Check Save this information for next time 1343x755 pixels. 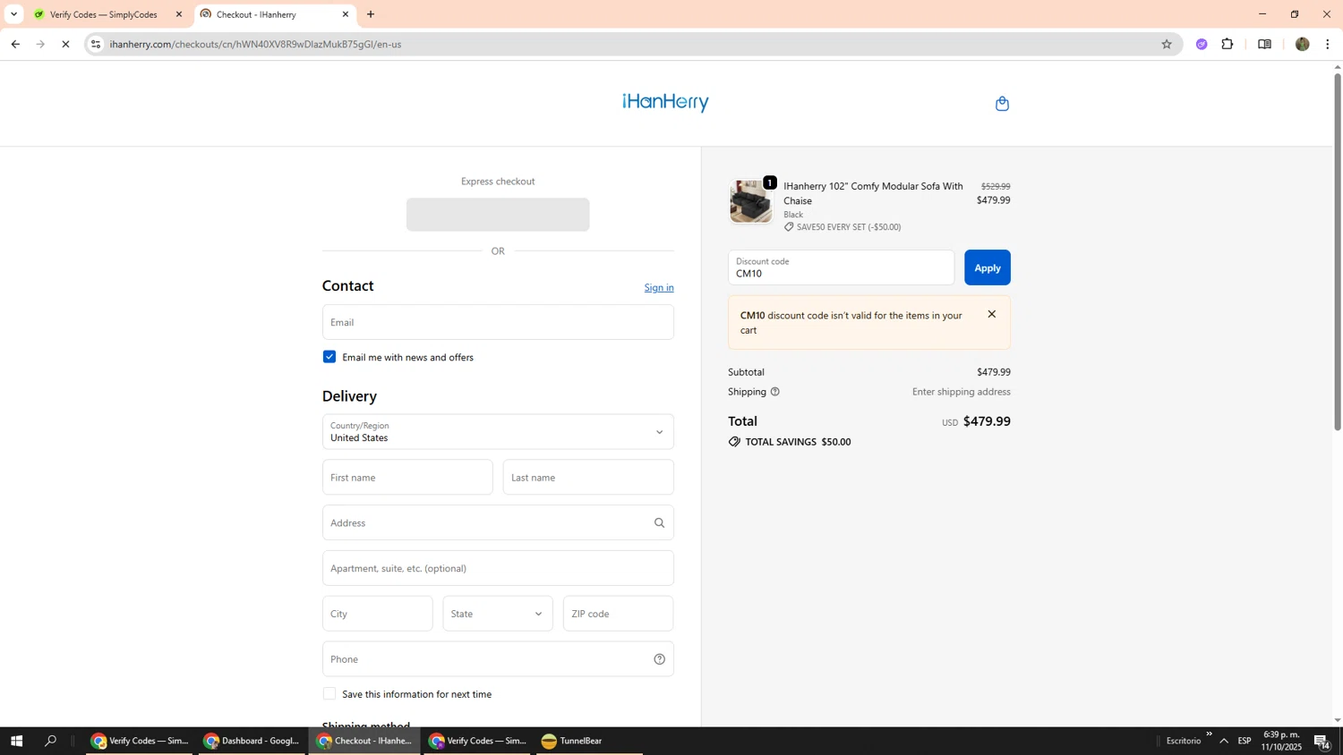click(x=329, y=694)
